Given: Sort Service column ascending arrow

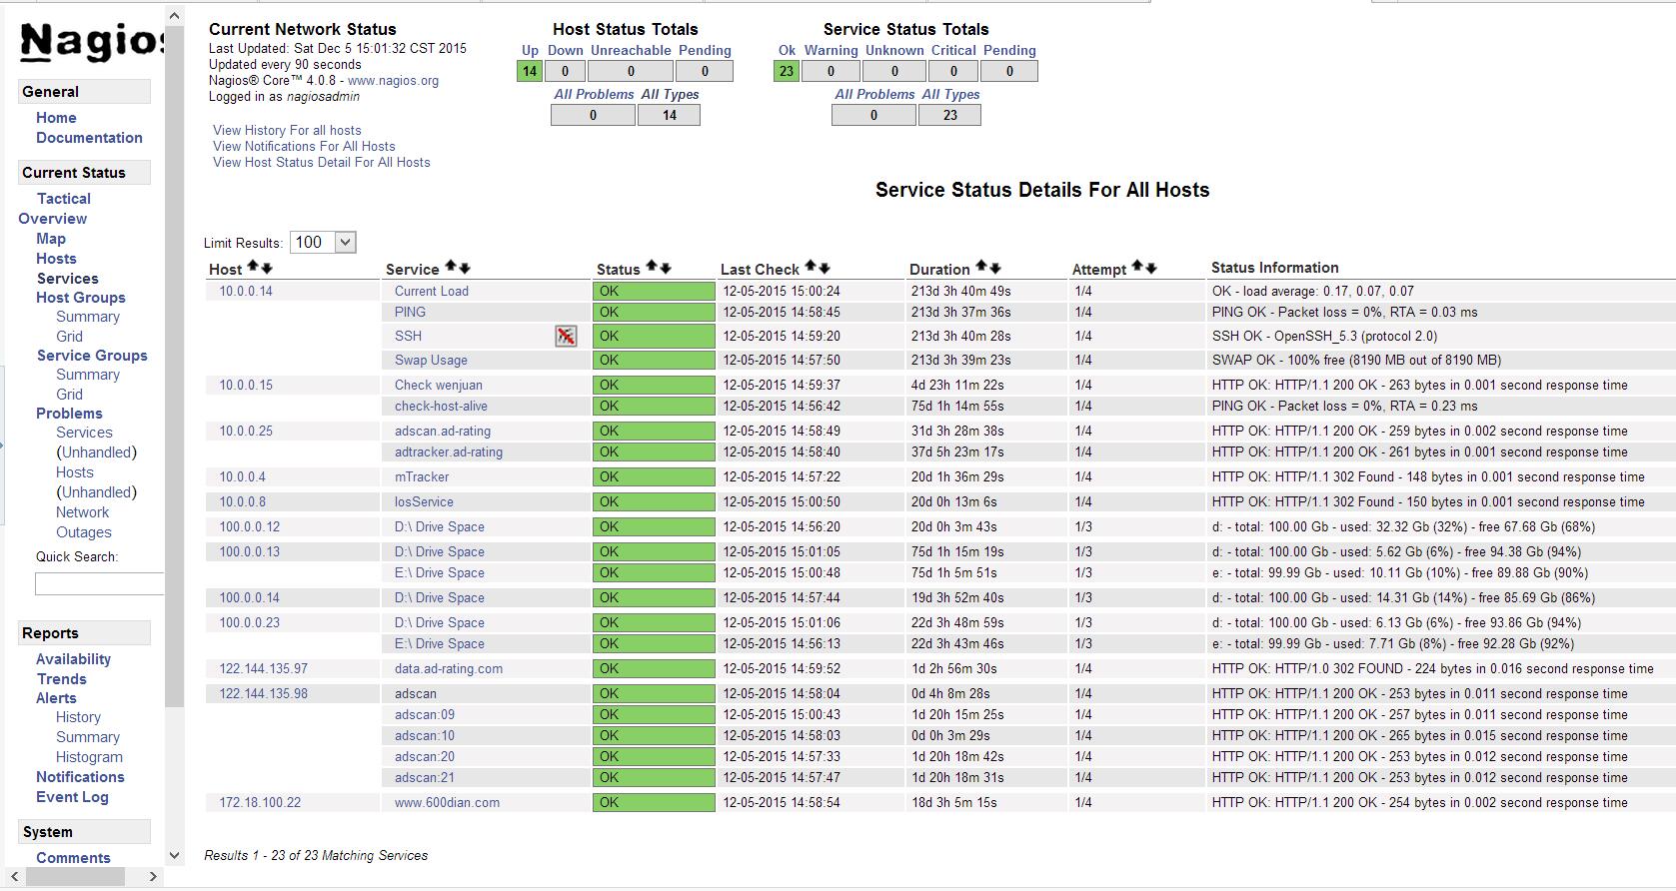Looking at the screenshot, I should pyautogui.click(x=451, y=267).
